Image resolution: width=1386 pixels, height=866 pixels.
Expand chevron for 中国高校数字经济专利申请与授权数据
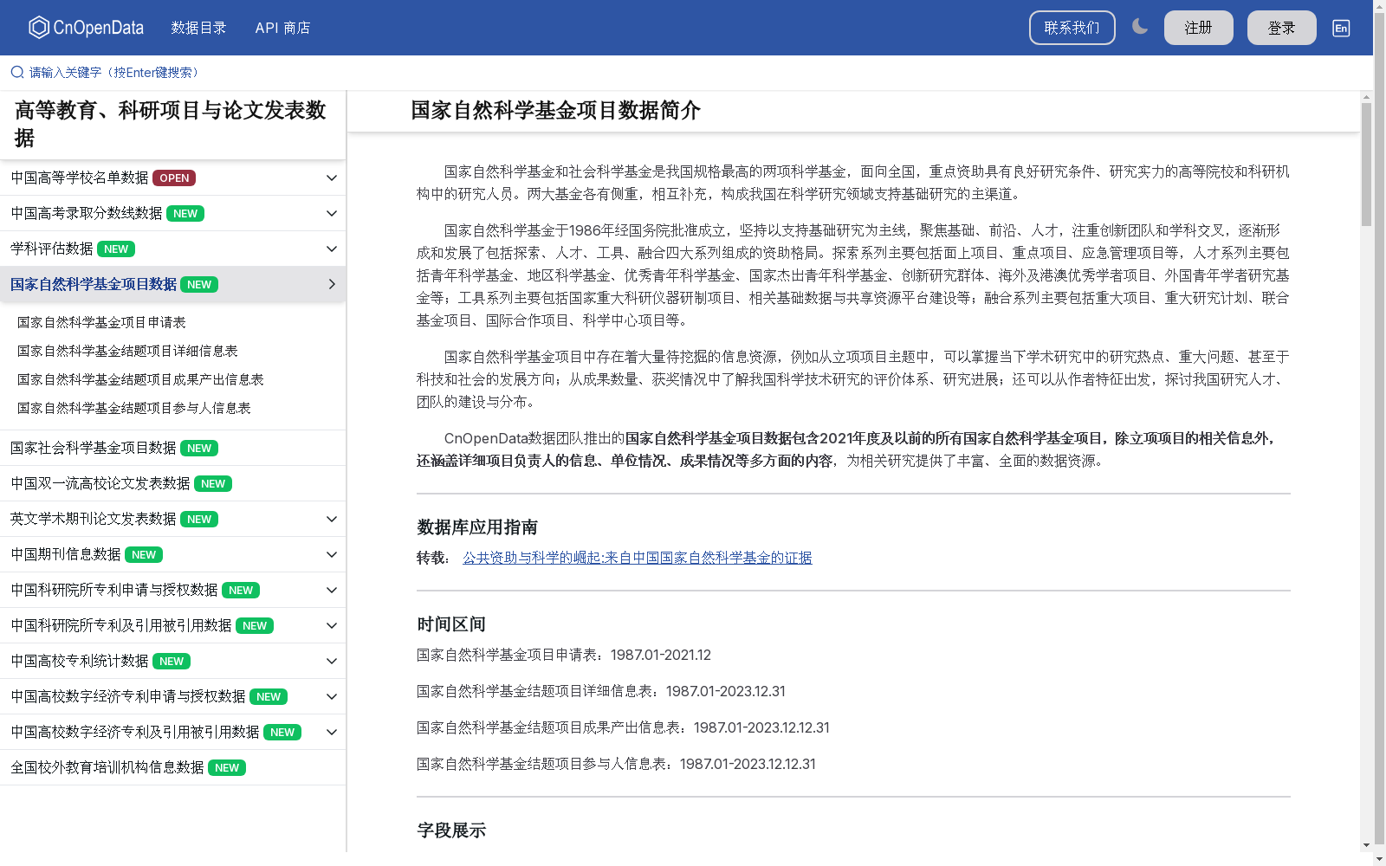coord(331,696)
